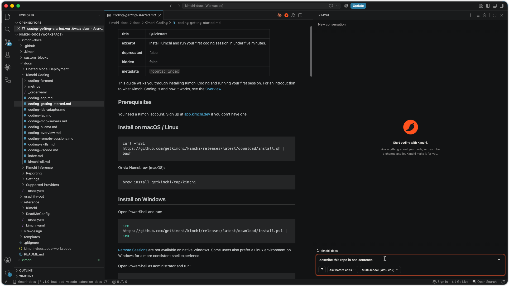Open the notifications bell in the status bar
This screenshot has width=509, height=286.
[x=503, y=282]
